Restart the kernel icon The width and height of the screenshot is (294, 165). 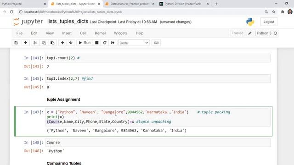pos(105,43)
